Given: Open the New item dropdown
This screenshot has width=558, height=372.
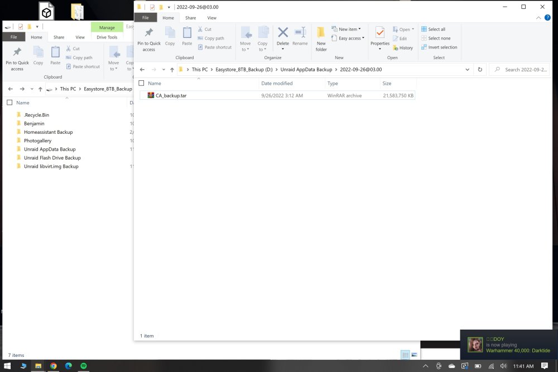Looking at the screenshot, I should click(346, 29).
